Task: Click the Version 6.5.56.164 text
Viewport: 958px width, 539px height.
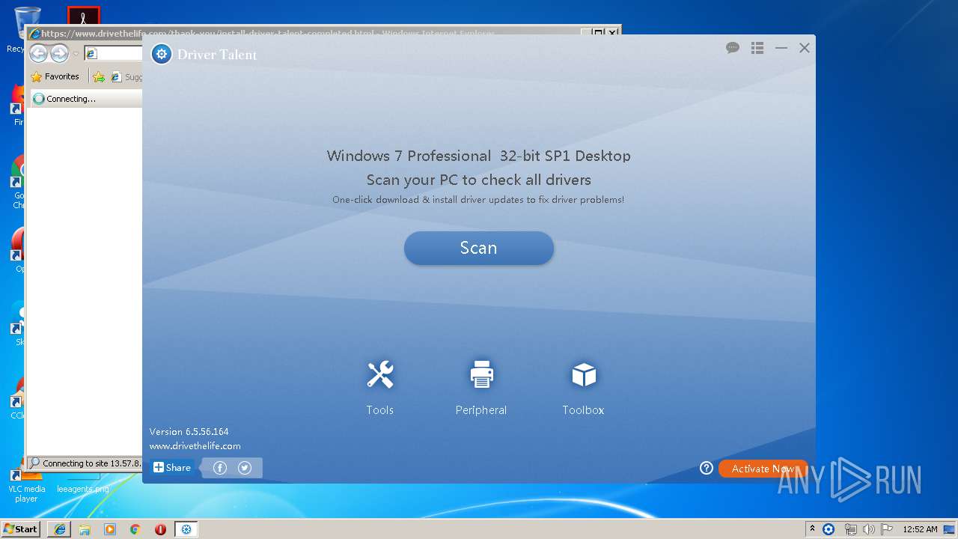Action: [x=189, y=432]
